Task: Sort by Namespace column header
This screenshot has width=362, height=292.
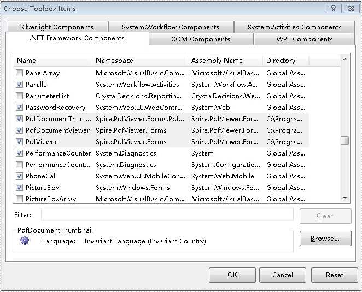Action: pos(140,61)
